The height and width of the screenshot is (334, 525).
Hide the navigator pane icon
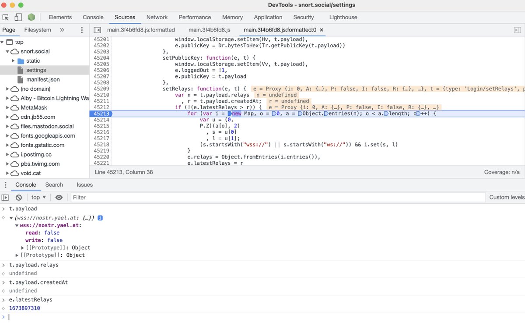pyautogui.click(x=98, y=30)
